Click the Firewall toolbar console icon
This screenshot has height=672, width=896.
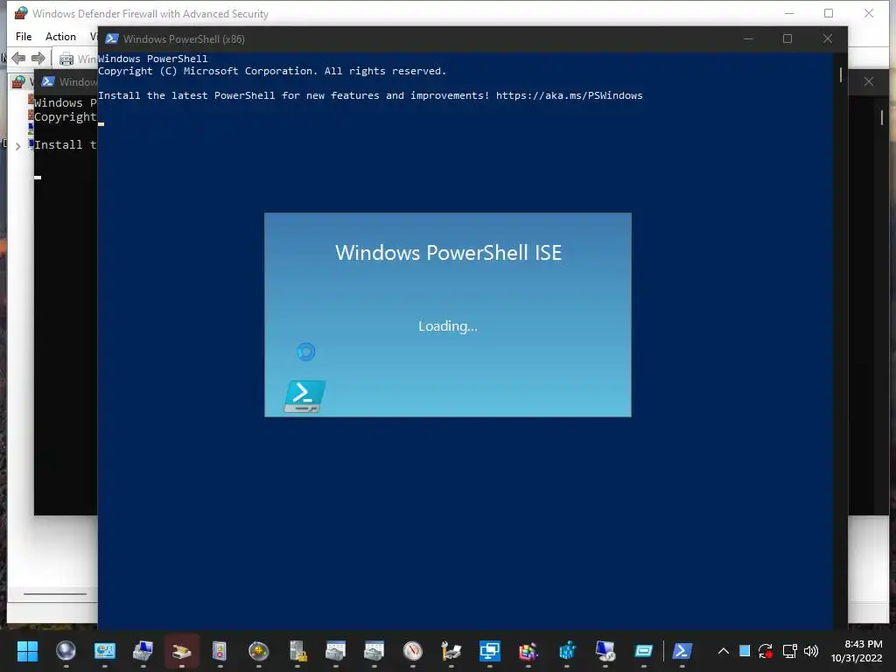(x=66, y=59)
